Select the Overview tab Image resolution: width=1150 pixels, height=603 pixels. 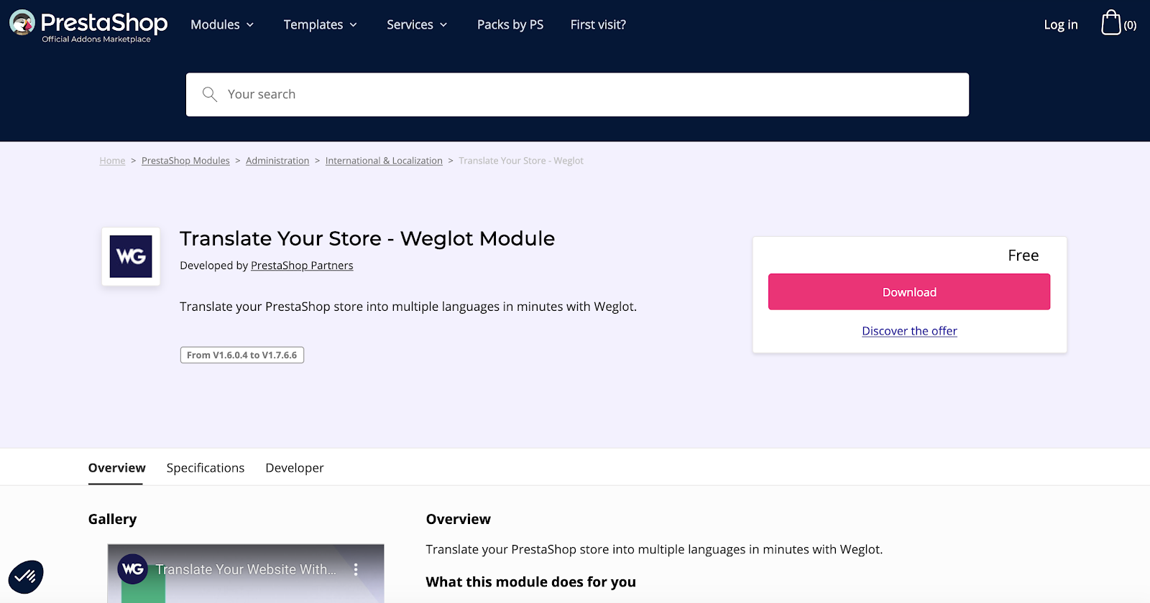click(116, 468)
